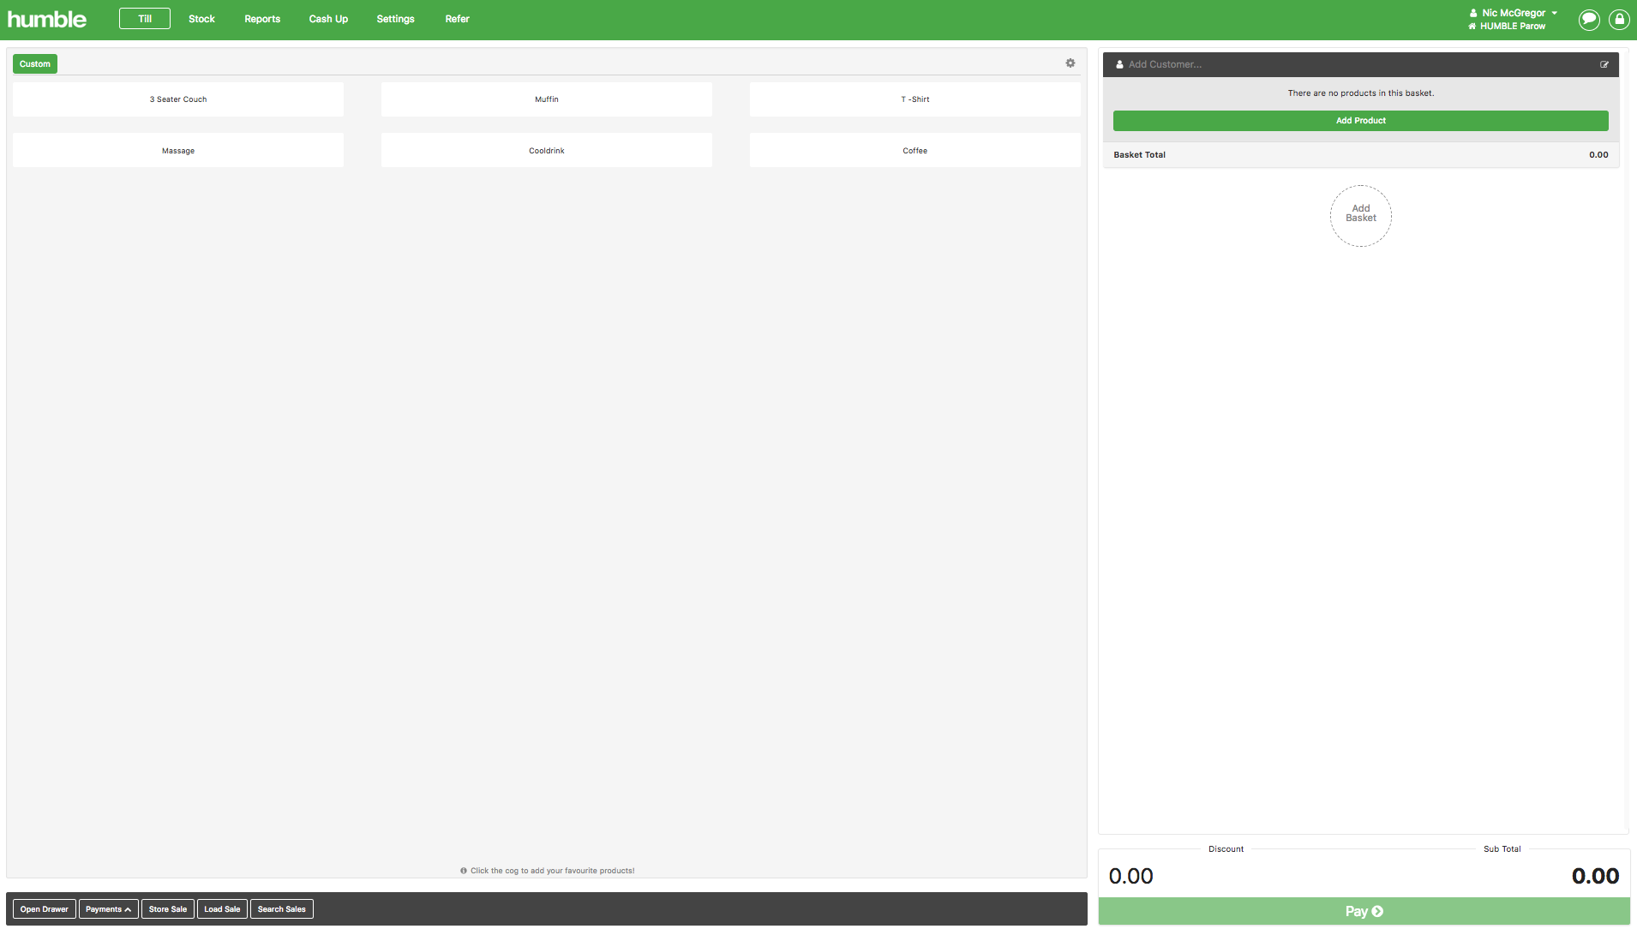Click Store Sale
This screenshot has height=929, width=1637.
point(168,909)
